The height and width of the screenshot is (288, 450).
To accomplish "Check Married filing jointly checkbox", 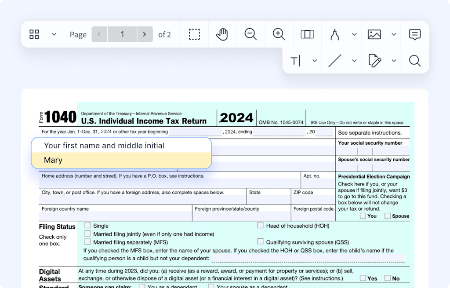I will pyautogui.click(x=88, y=234).
